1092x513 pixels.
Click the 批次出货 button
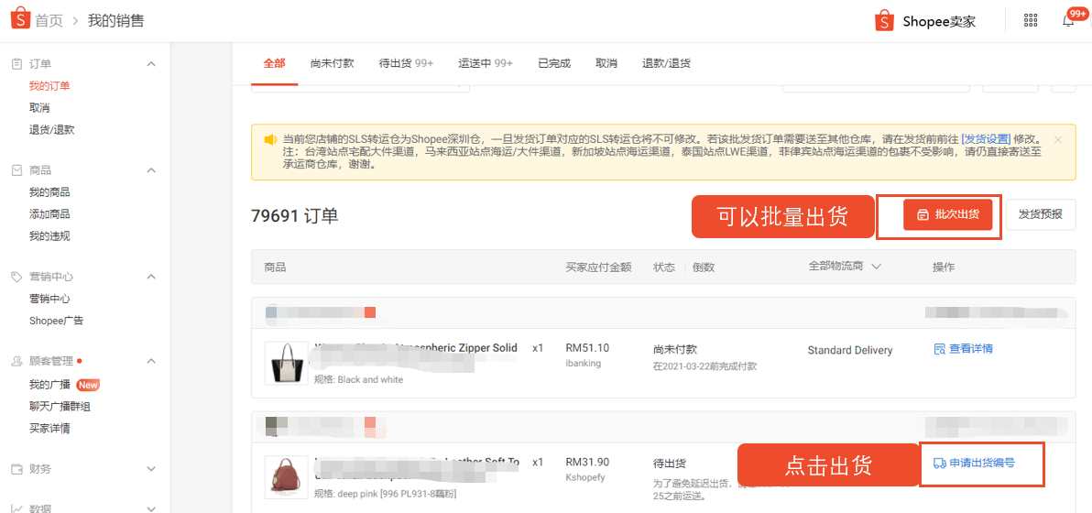(x=947, y=214)
